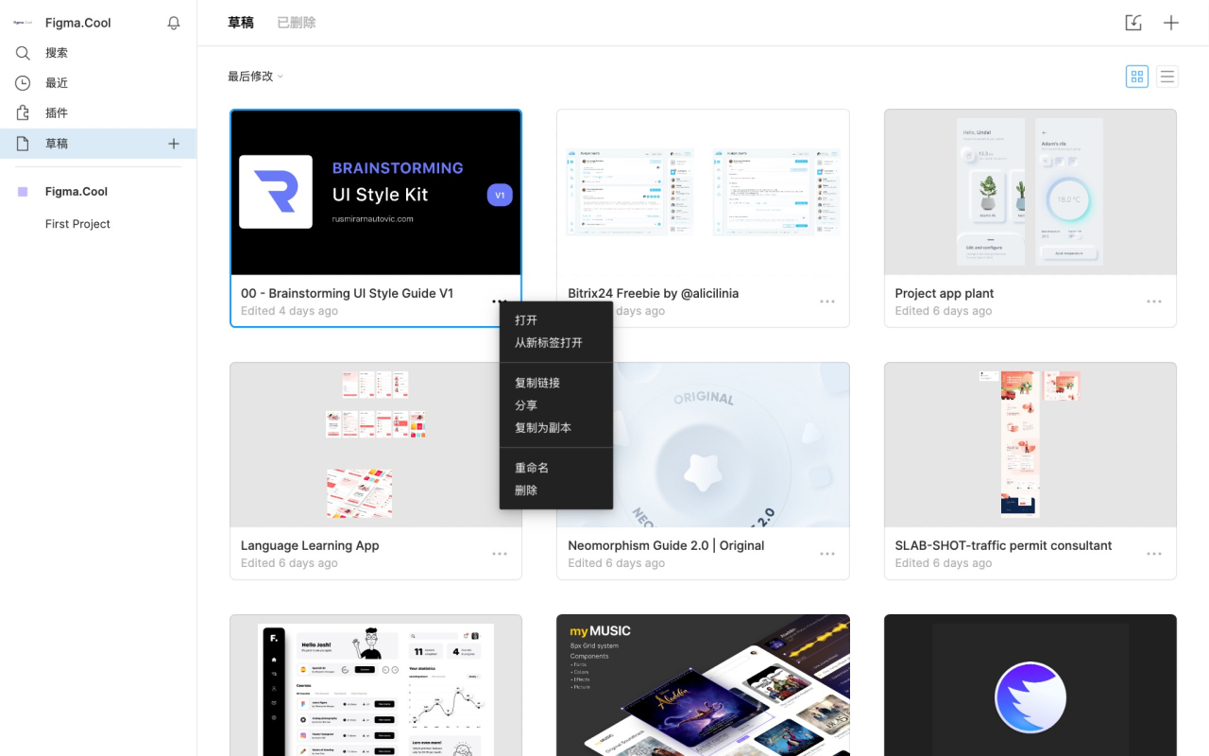Click 复制链接 to copy the link
The height and width of the screenshot is (756, 1209).
click(x=538, y=382)
